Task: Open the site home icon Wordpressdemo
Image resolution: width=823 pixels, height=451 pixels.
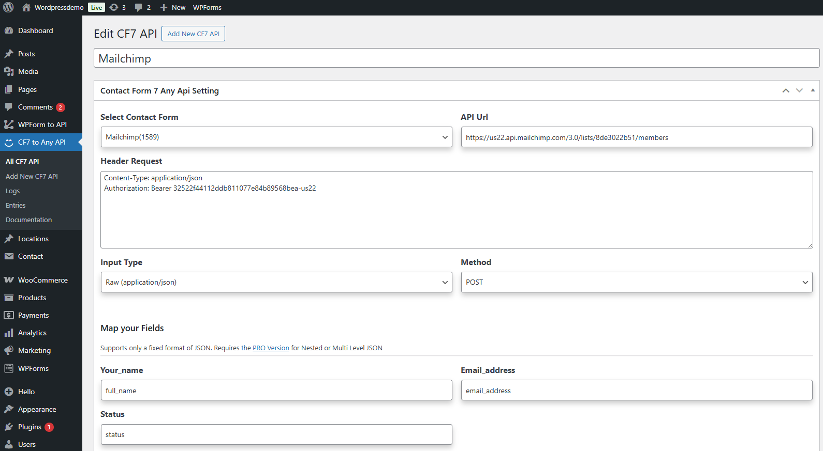Action: point(26,7)
